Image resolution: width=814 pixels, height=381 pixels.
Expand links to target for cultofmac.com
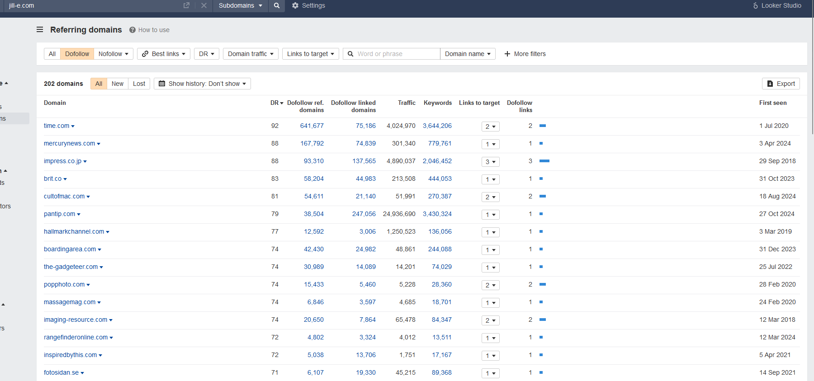(x=490, y=197)
